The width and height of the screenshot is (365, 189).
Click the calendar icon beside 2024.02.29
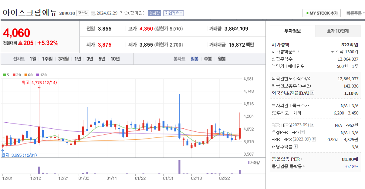tap(93, 13)
